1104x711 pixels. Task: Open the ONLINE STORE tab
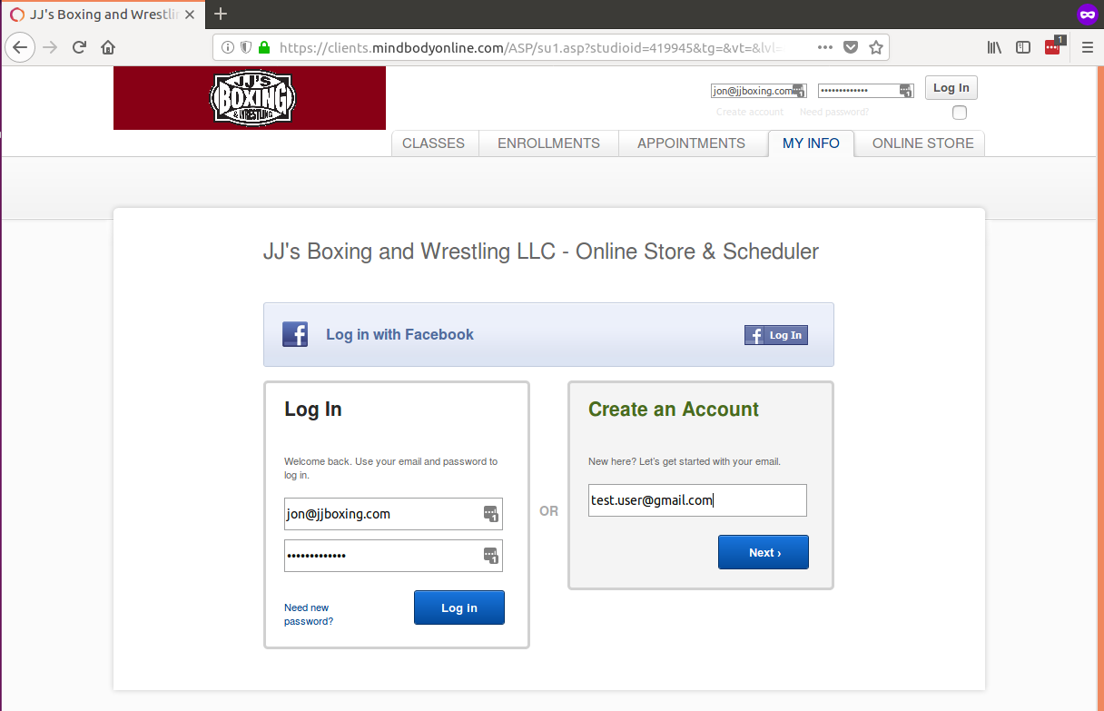click(922, 143)
